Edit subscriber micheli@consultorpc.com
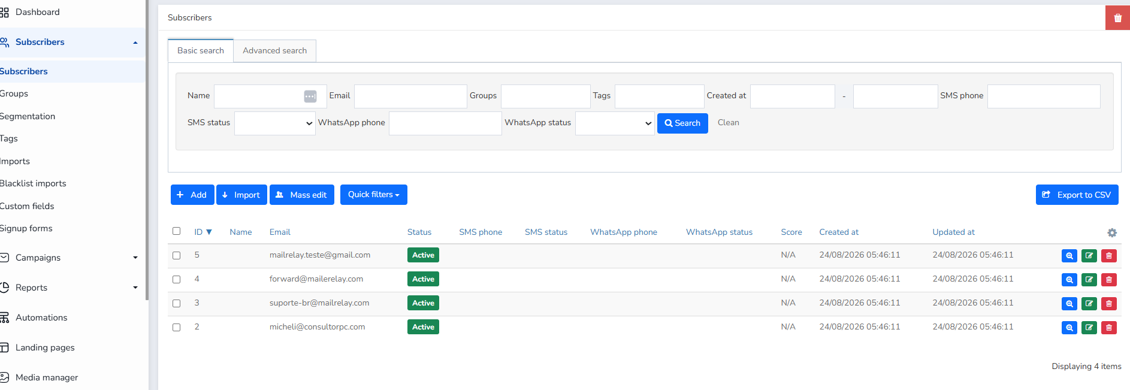 [1089, 328]
